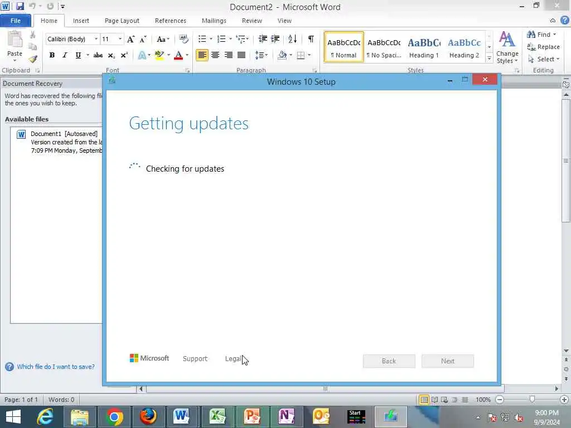Open Google Chrome from taskbar
The height and width of the screenshot is (428, 571).
(x=114, y=417)
